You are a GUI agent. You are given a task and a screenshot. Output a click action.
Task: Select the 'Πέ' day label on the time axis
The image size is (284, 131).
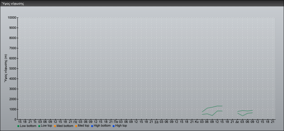pos(76,122)
